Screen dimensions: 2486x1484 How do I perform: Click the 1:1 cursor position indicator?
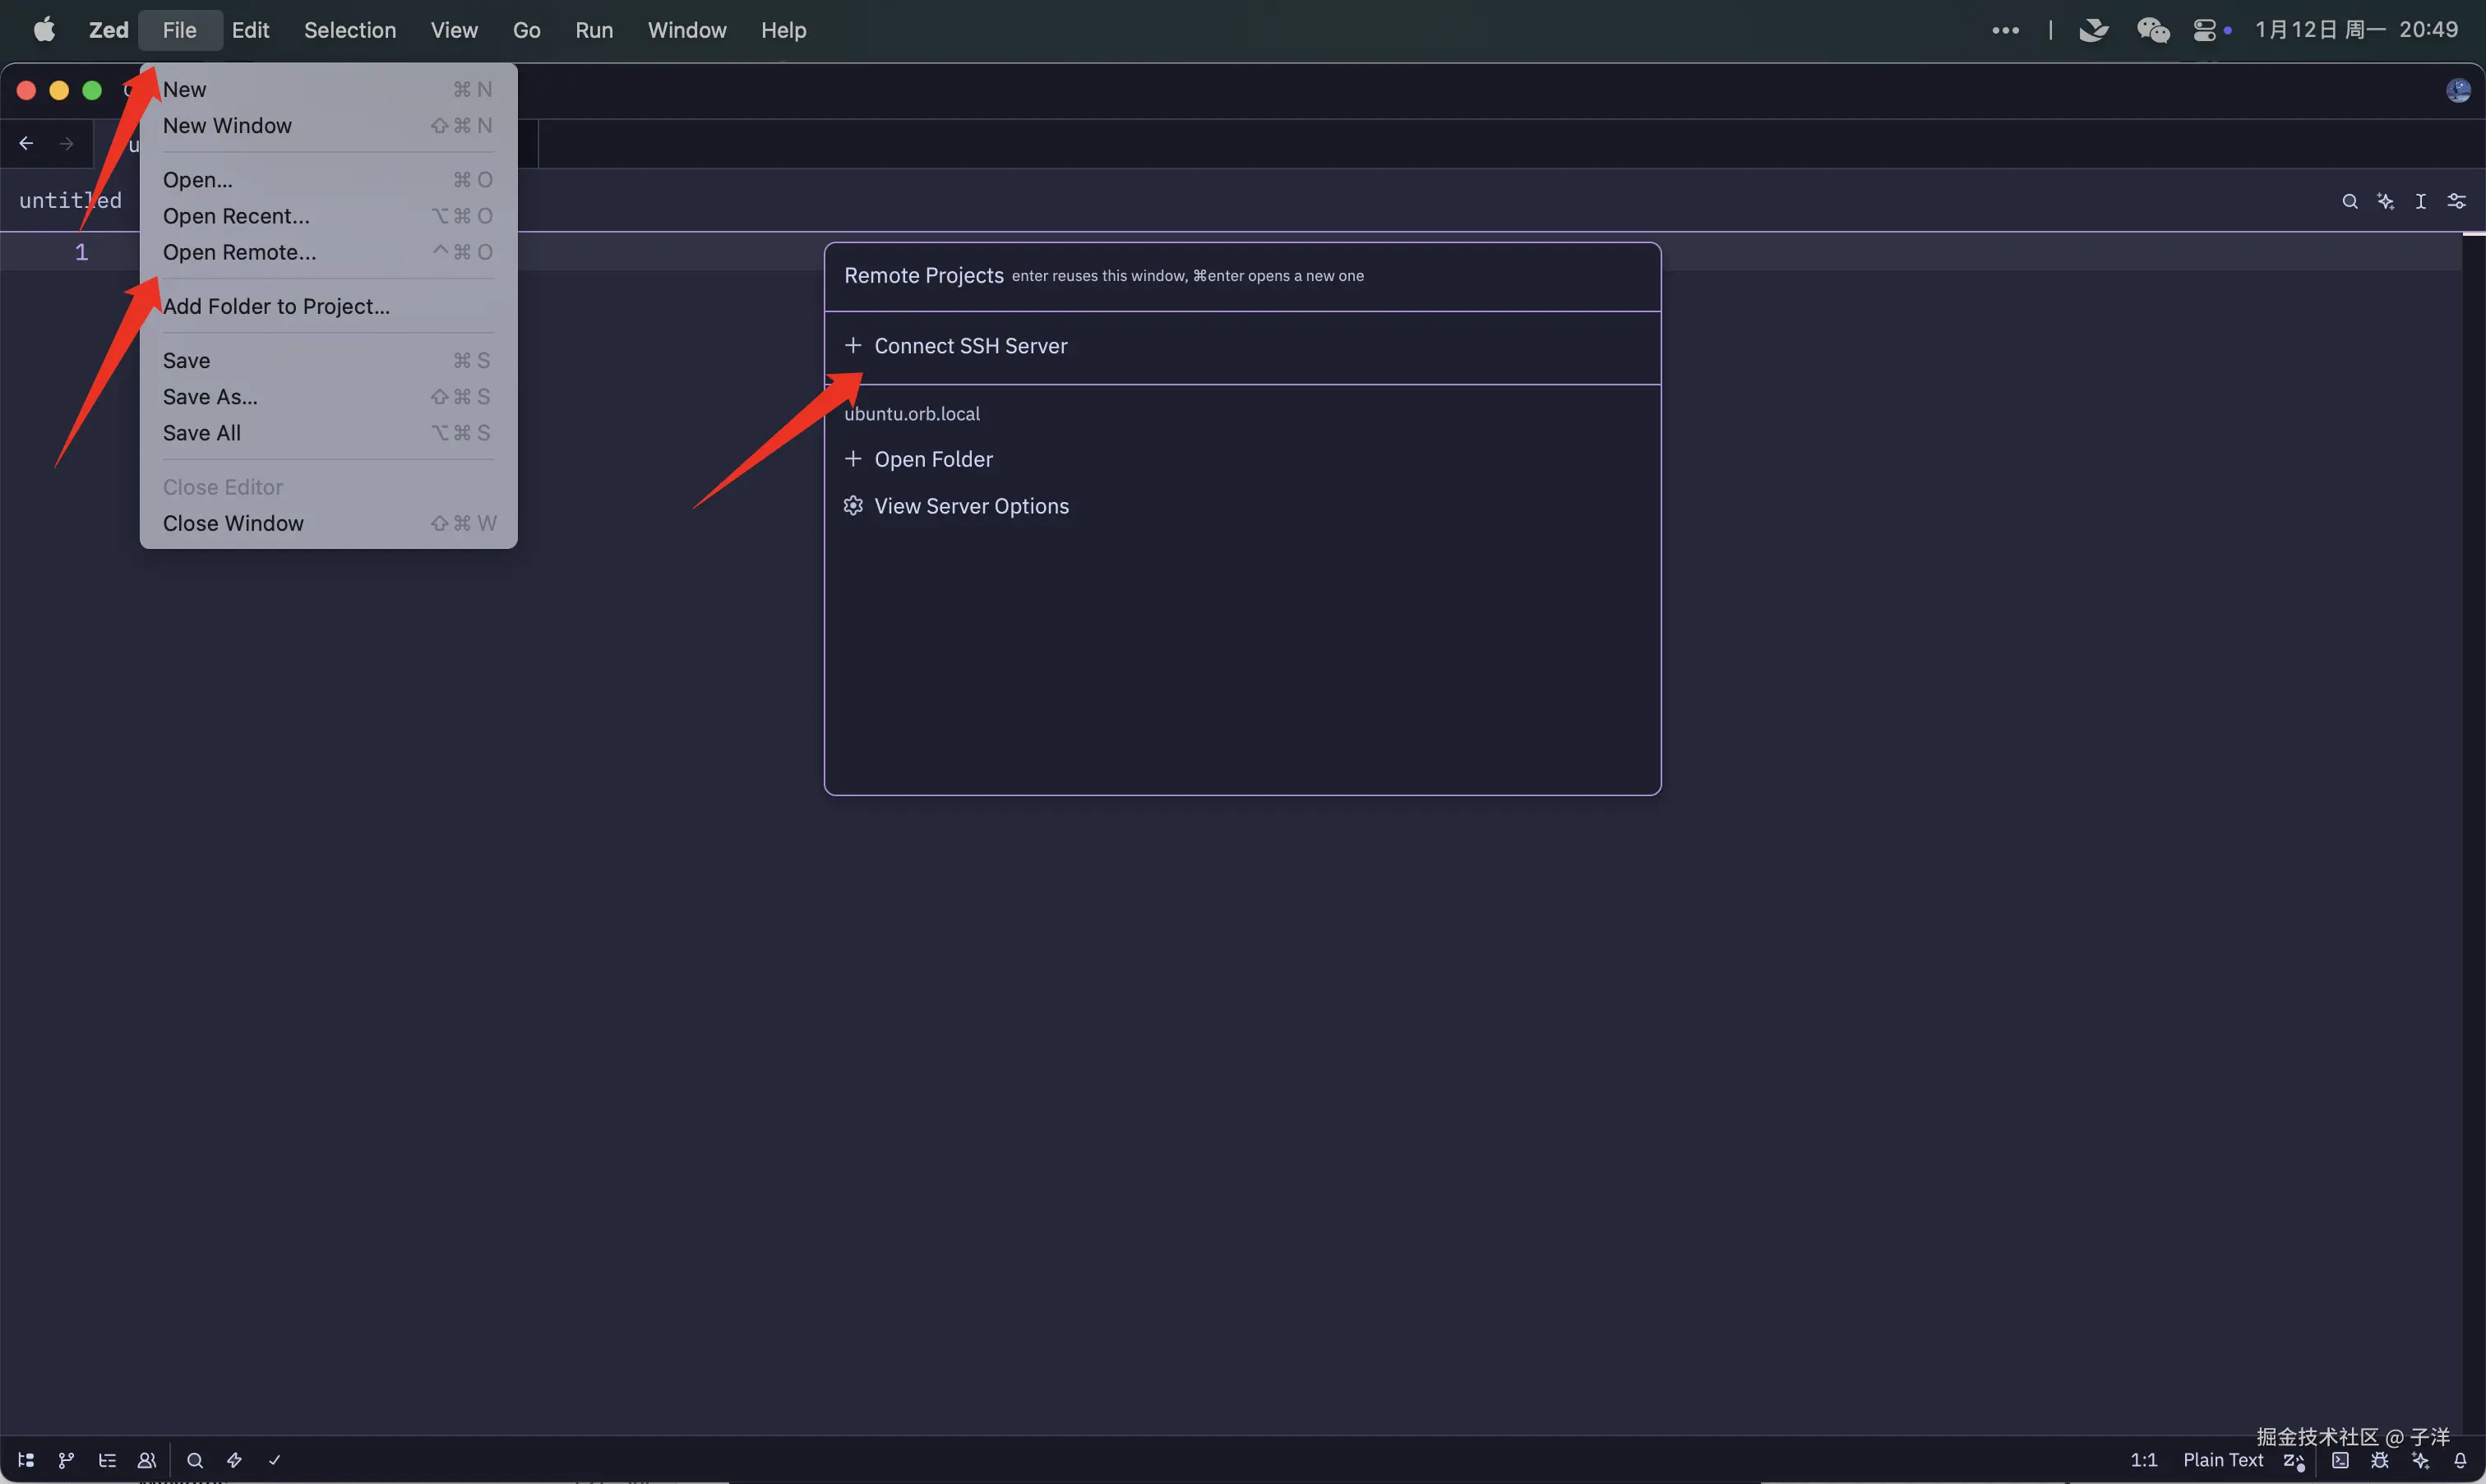(x=2143, y=1460)
